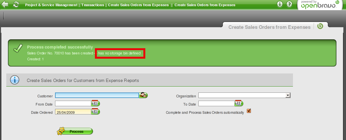
Task: Select the Create Sales Orders from Expenses tab
Action: 270,27
